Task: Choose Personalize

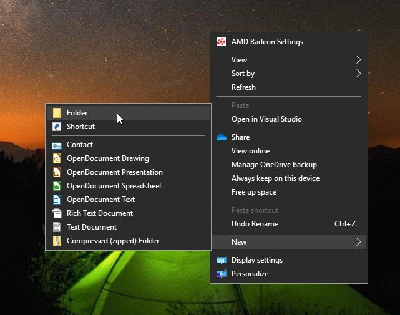Action: click(x=289, y=274)
